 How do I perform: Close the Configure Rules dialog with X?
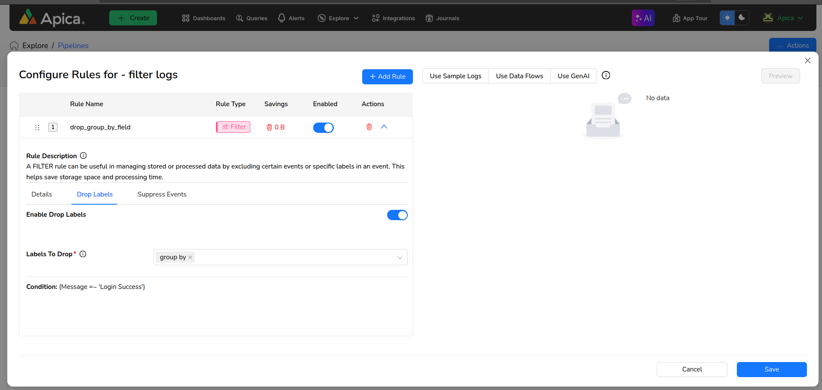[x=807, y=61]
